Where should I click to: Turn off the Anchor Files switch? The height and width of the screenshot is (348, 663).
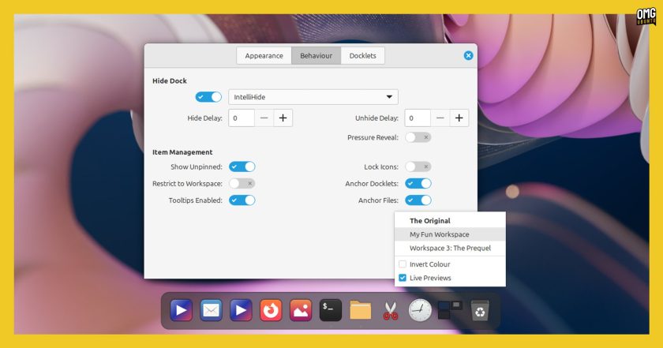418,200
